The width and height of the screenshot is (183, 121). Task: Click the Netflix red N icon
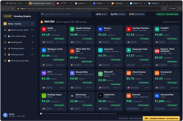[44, 29]
